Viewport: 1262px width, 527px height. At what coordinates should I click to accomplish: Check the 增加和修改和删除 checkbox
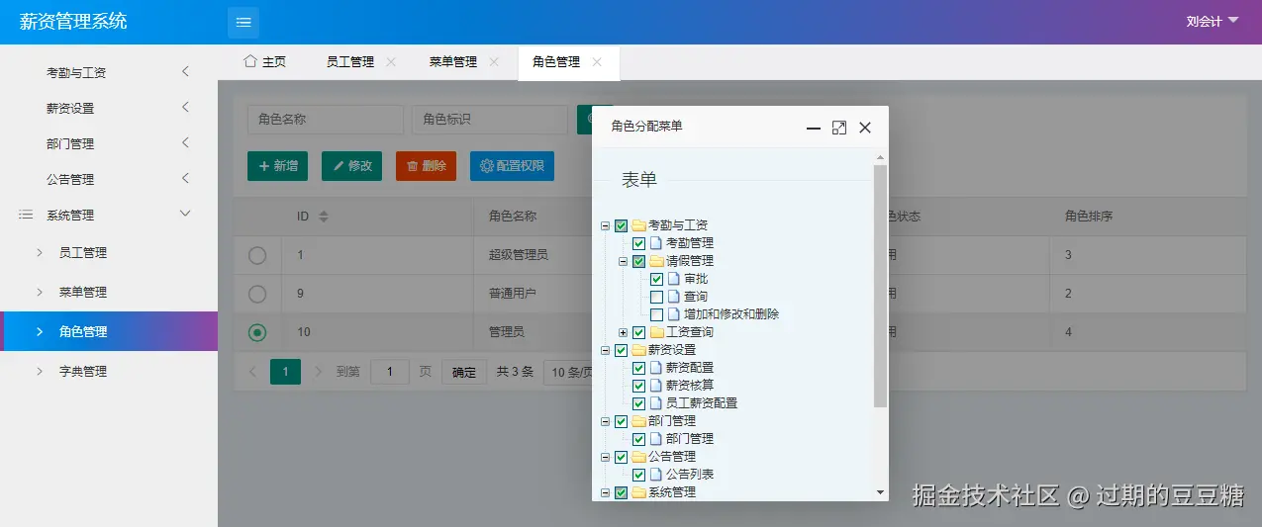(x=657, y=314)
